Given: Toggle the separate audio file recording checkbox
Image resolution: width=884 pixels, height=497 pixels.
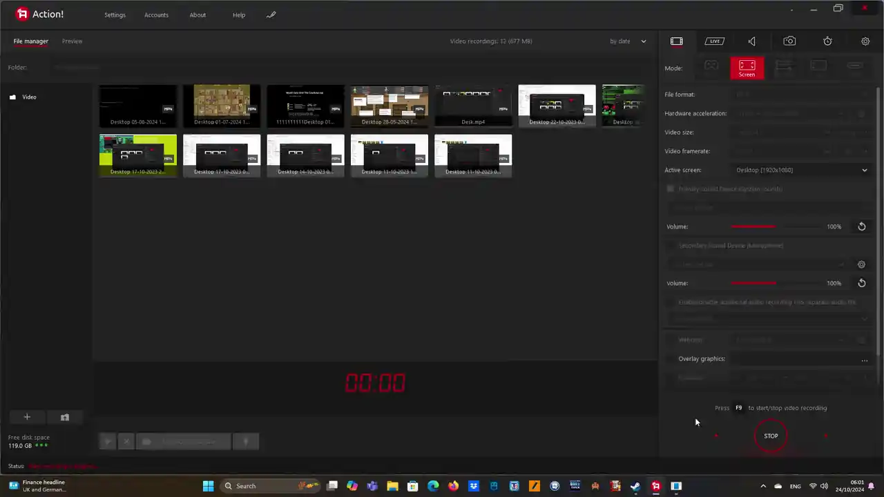Looking at the screenshot, I should (x=670, y=302).
